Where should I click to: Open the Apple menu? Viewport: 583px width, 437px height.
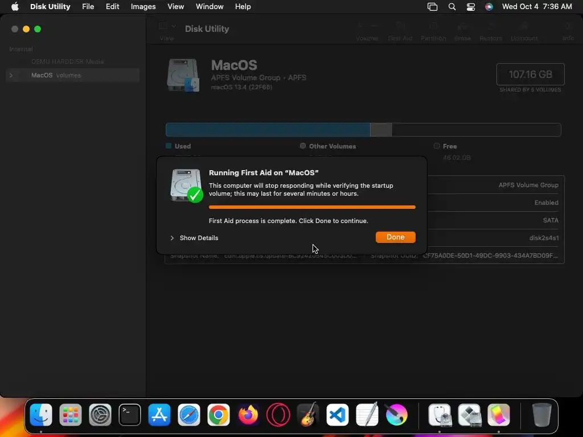pyautogui.click(x=15, y=7)
